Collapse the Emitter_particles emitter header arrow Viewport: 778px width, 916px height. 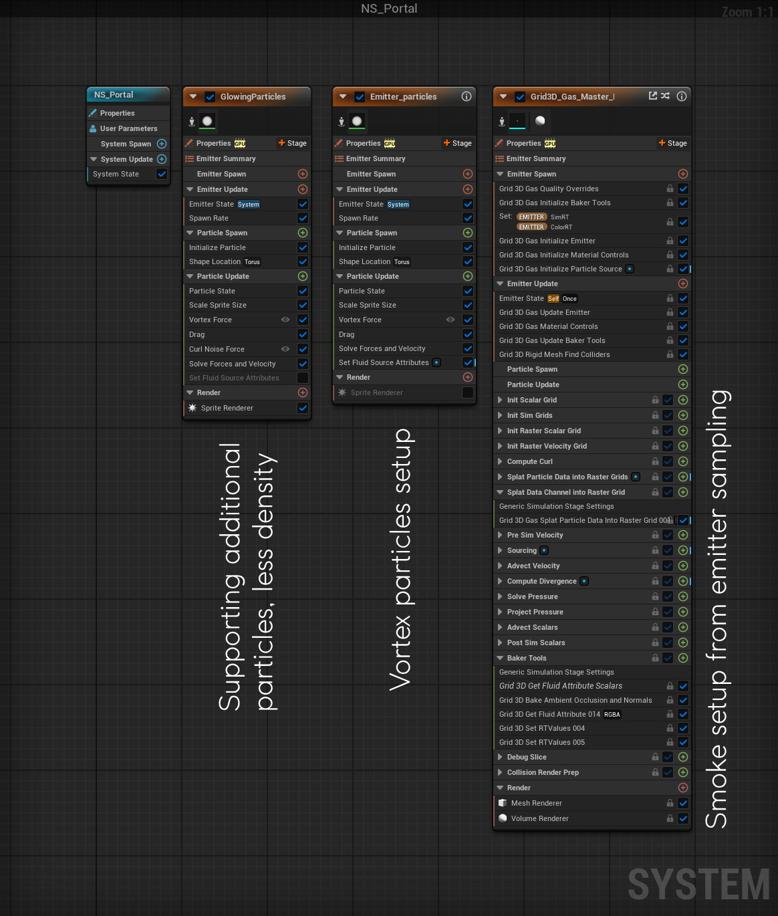point(343,97)
